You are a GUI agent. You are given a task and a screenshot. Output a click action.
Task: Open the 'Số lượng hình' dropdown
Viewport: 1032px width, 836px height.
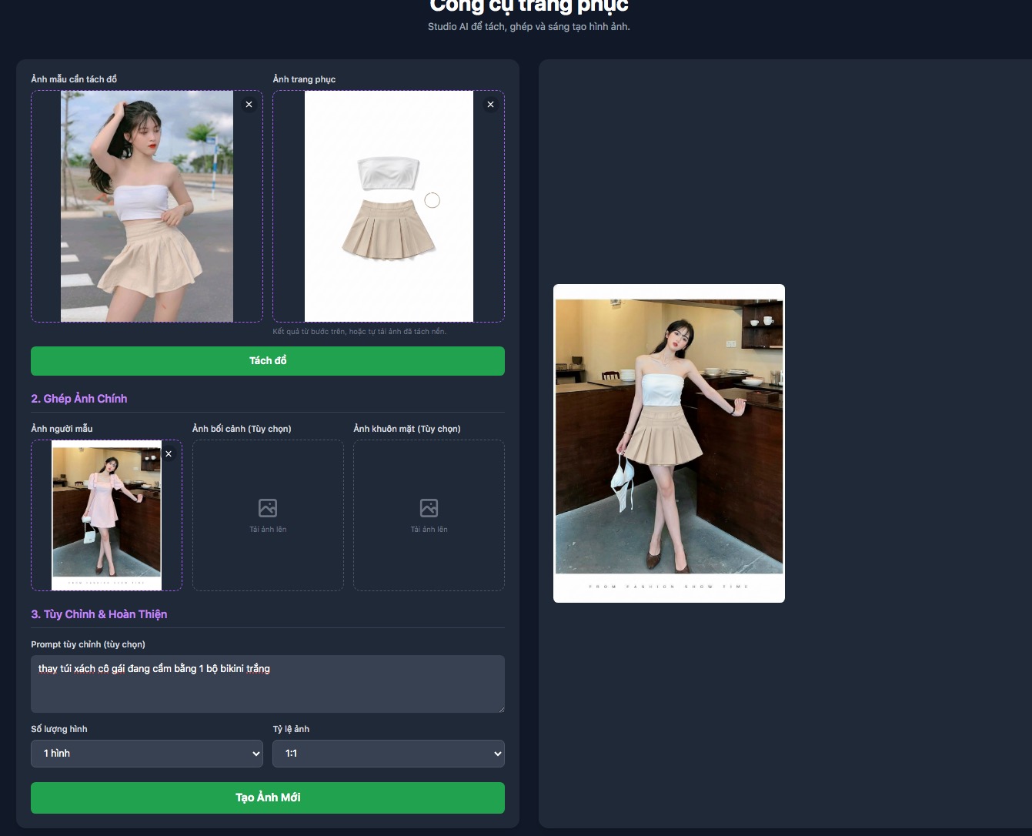[x=146, y=754]
